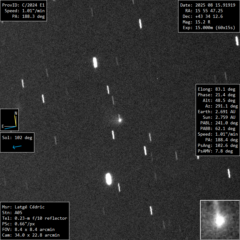Click 'Speed: 1.01"/min' in the Elong panel

[x=217, y=134]
